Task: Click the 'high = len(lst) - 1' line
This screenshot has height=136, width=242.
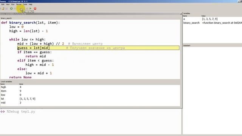Action: pos(28,31)
